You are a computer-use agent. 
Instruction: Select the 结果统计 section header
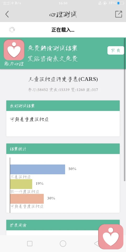[63, 149]
